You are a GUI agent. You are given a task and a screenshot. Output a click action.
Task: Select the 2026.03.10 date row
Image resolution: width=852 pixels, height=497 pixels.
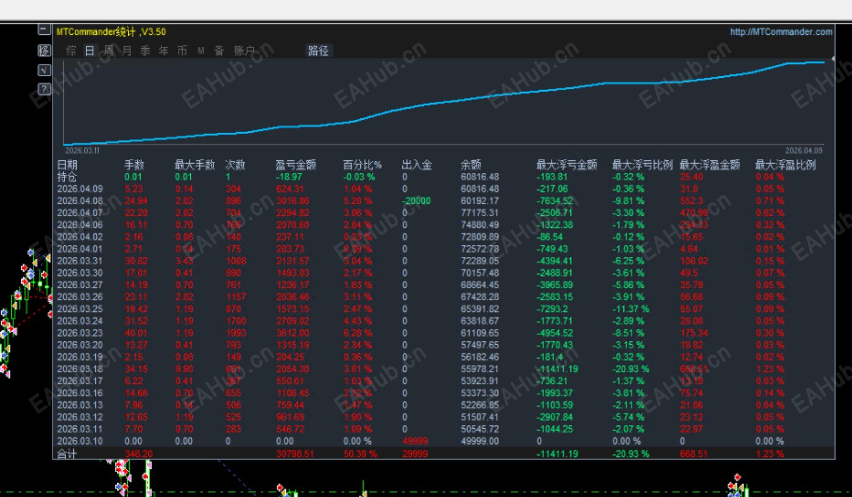click(x=80, y=441)
